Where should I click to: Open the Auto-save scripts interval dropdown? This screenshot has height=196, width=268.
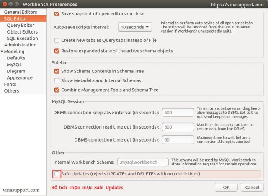pyautogui.click(x=135, y=27)
